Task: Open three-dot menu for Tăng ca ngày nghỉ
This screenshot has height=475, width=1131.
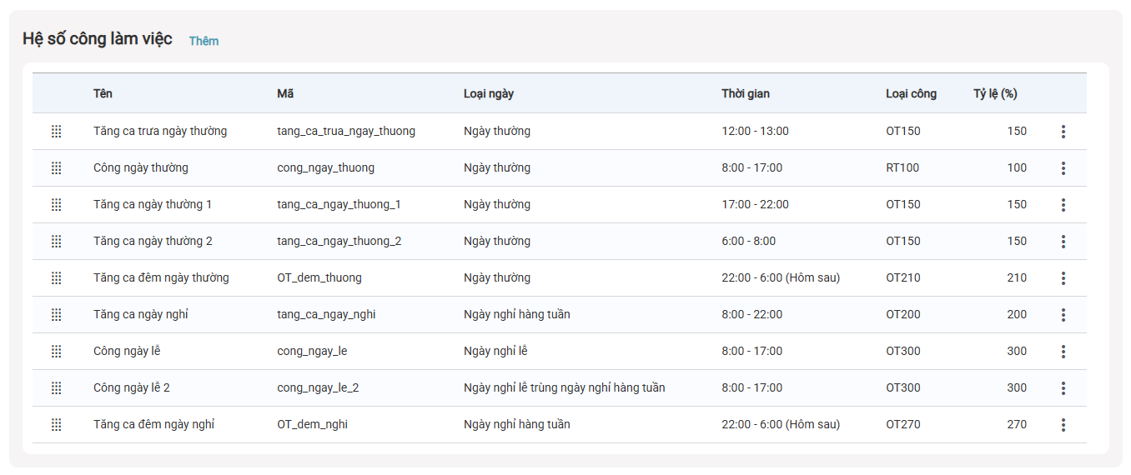Action: click(1063, 314)
